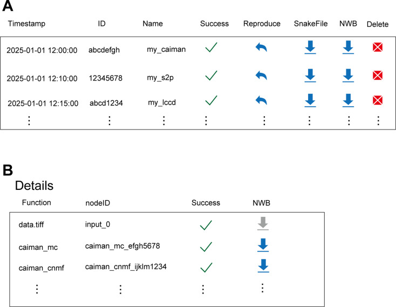Select the abcd1234 ID entry
Viewport: 396px width, 307px height.
click(x=106, y=103)
